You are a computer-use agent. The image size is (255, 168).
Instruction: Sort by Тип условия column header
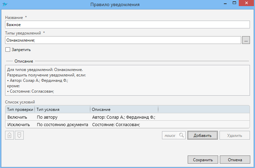pos(62,110)
